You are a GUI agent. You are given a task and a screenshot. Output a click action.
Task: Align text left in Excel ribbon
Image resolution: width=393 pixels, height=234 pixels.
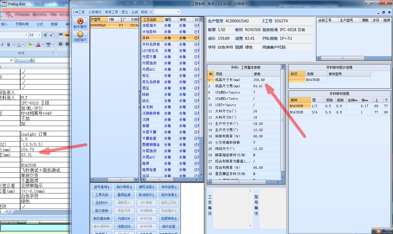pyautogui.click(x=61, y=44)
